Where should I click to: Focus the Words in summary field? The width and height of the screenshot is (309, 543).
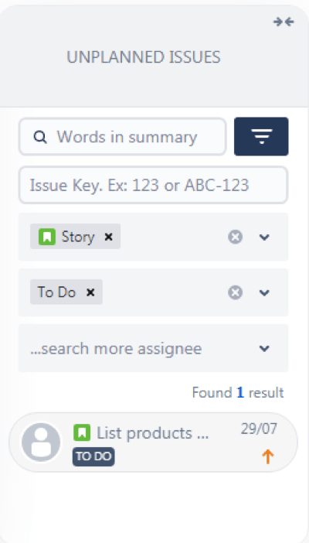click(x=123, y=137)
